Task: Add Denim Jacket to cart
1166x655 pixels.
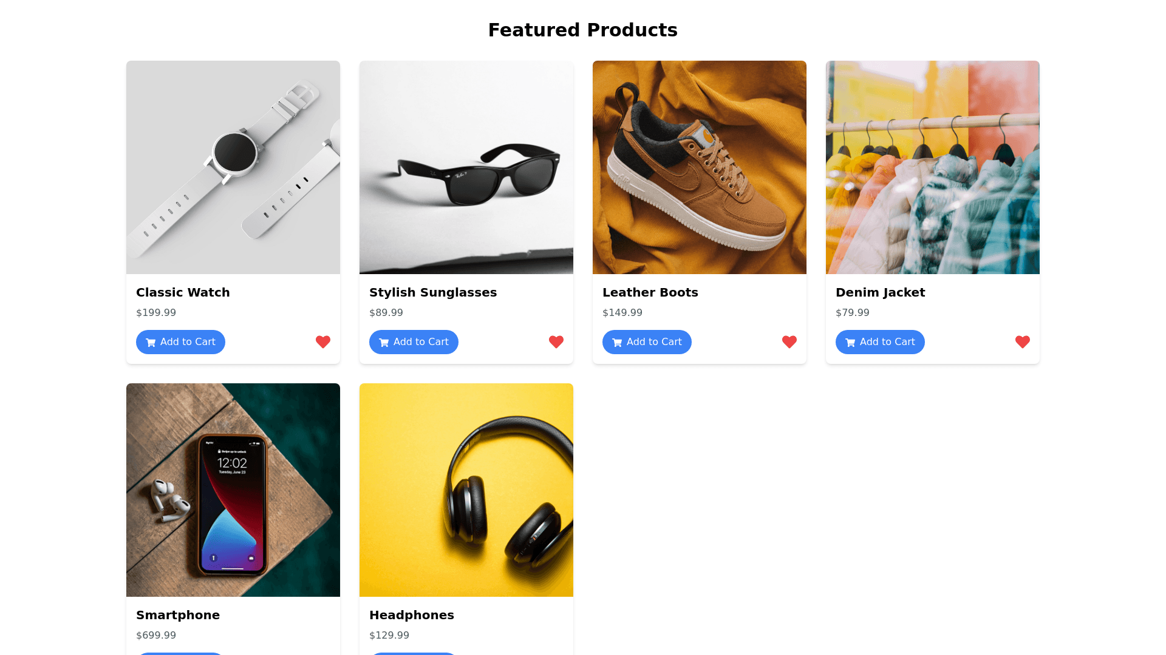Action: click(x=880, y=342)
